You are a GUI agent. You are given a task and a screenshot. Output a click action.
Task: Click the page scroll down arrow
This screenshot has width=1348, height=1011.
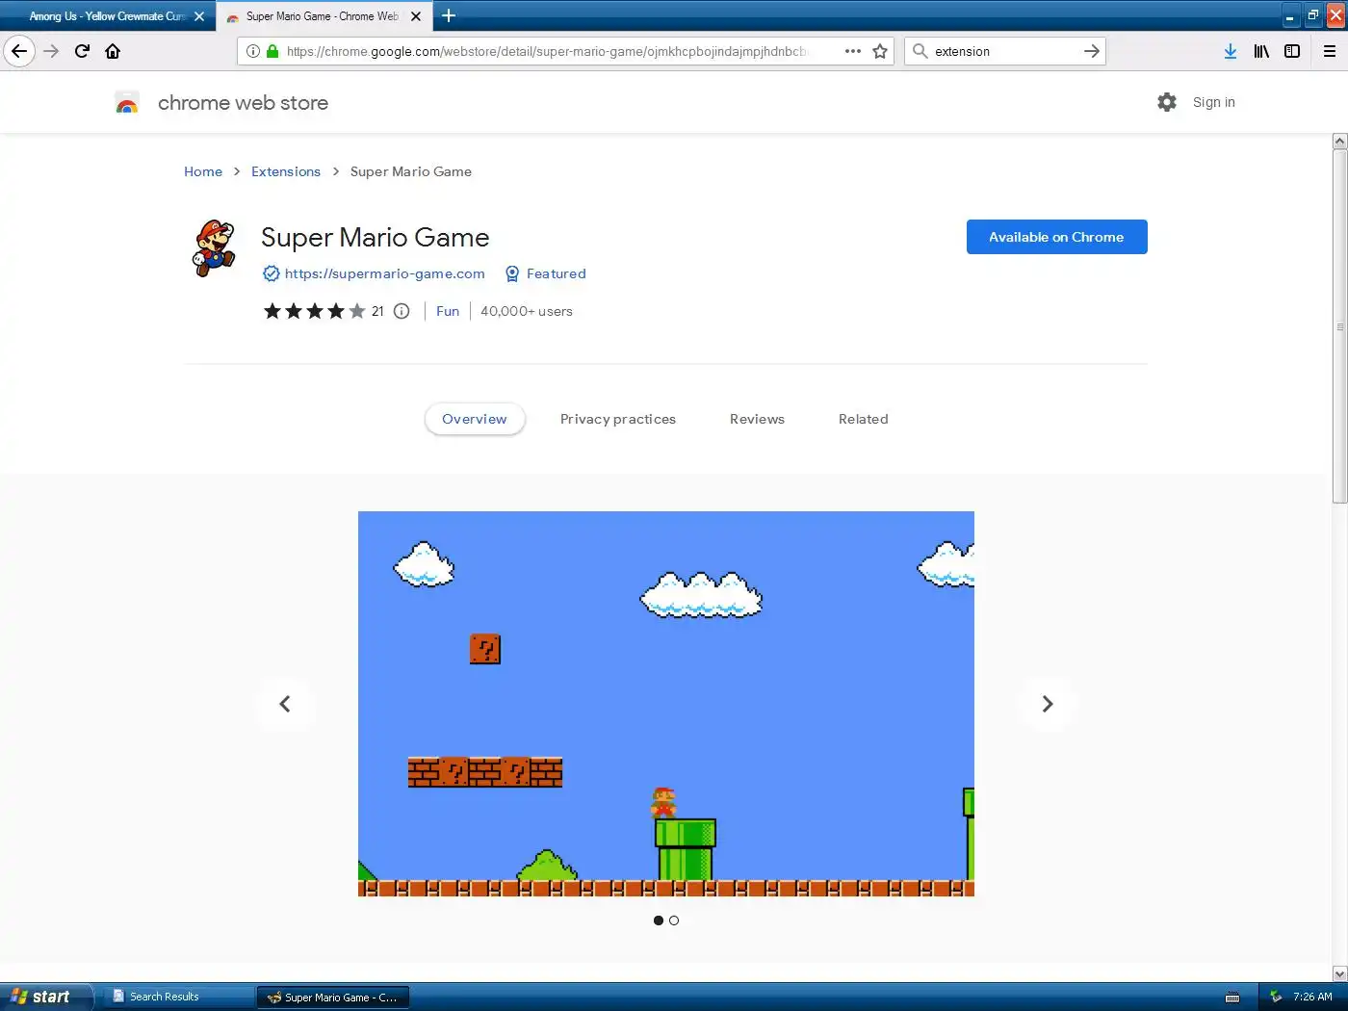(x=1339, y=973)
